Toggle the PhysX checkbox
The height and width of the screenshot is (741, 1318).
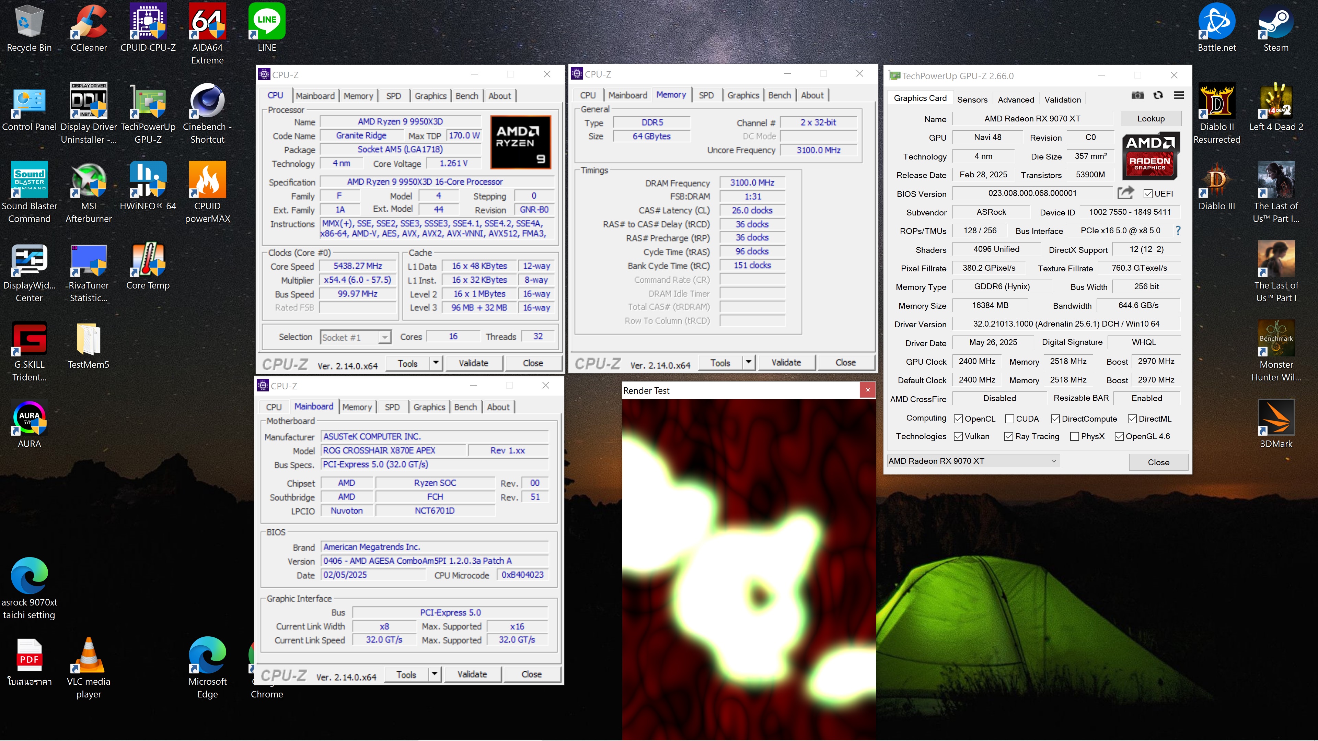(1074, 436)
